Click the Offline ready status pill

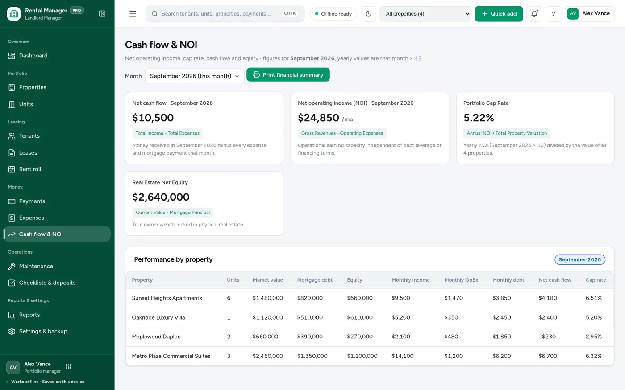click(x=333, y=14)
